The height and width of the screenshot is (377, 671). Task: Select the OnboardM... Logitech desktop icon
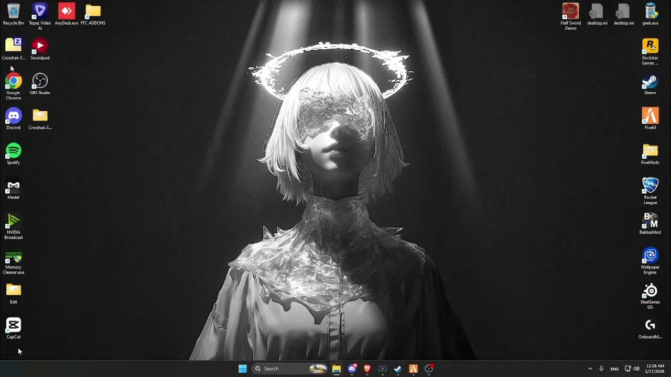[x=650, y=328]
